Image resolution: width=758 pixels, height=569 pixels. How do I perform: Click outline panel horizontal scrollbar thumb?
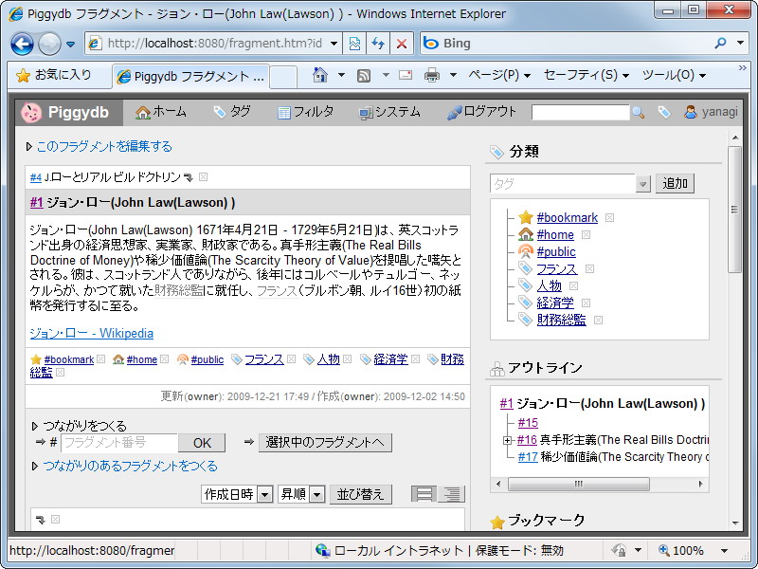[579, 484]
